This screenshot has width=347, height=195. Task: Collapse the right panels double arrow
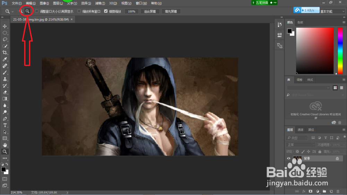click(344, 17)
